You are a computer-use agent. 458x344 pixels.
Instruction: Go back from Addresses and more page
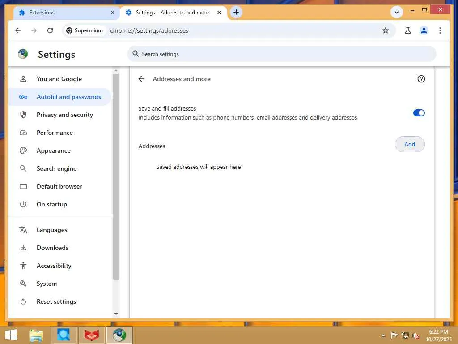point(141,79)
